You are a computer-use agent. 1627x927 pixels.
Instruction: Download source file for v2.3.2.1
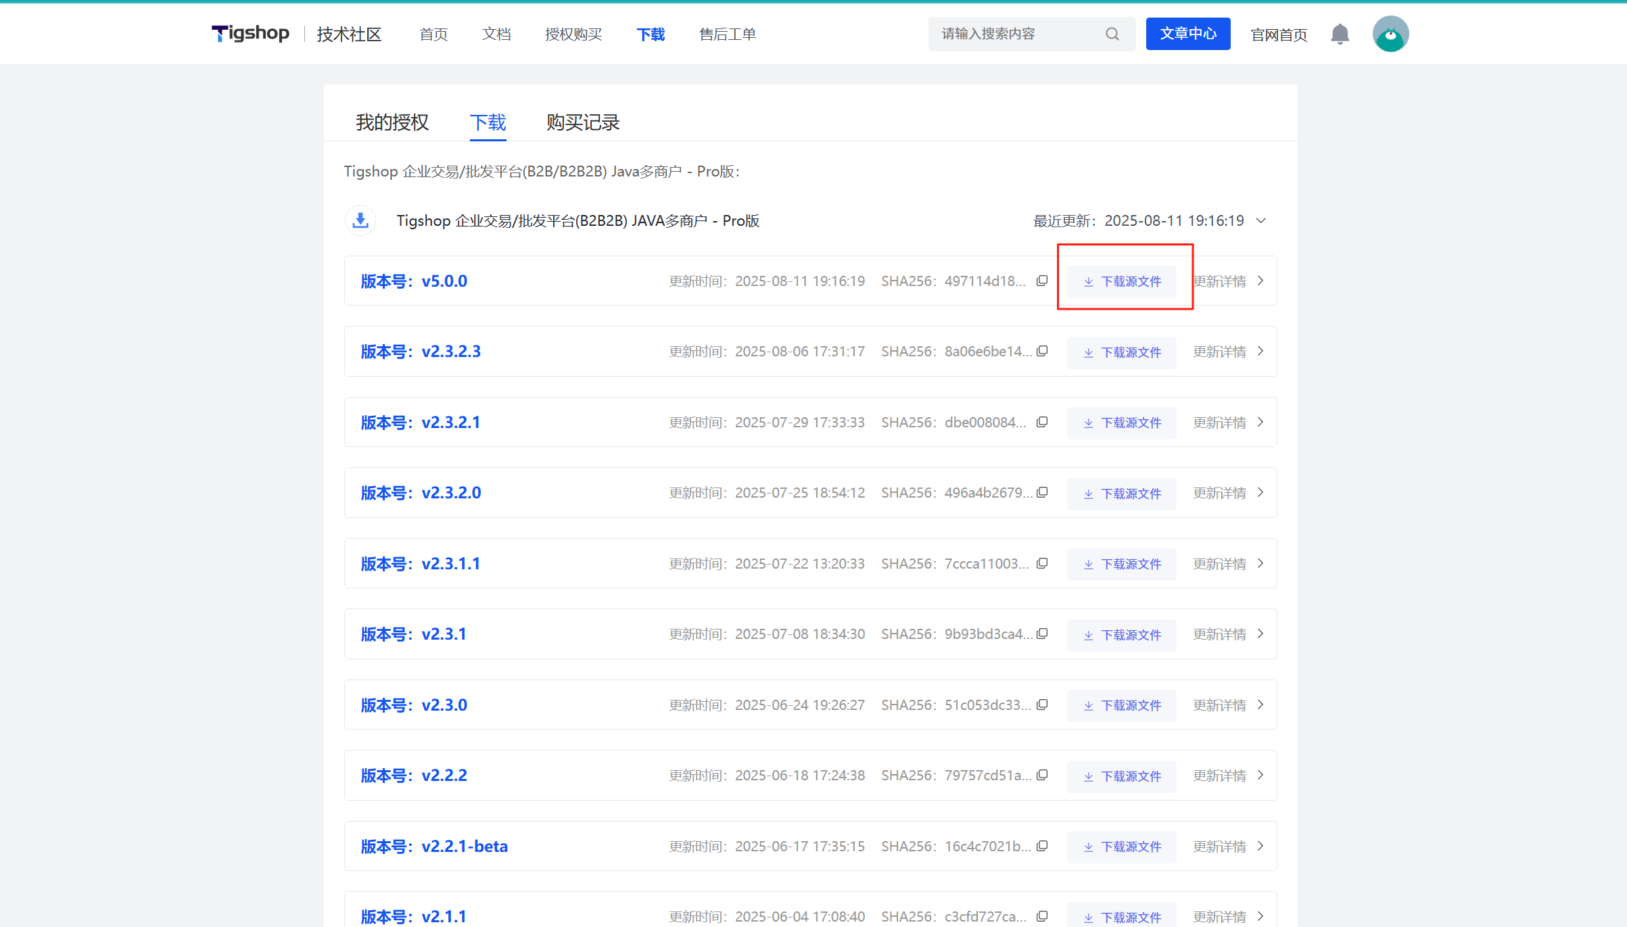pyautogui.click(x=1121, y=423)
